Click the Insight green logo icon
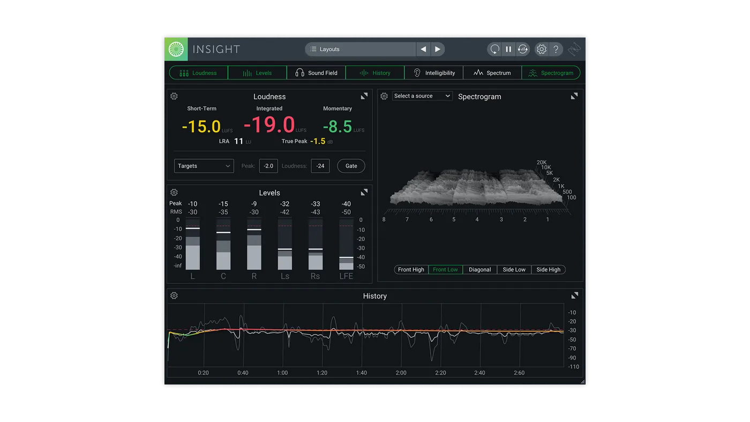Screen dimensions: 750x422 [x=176, y=49]
